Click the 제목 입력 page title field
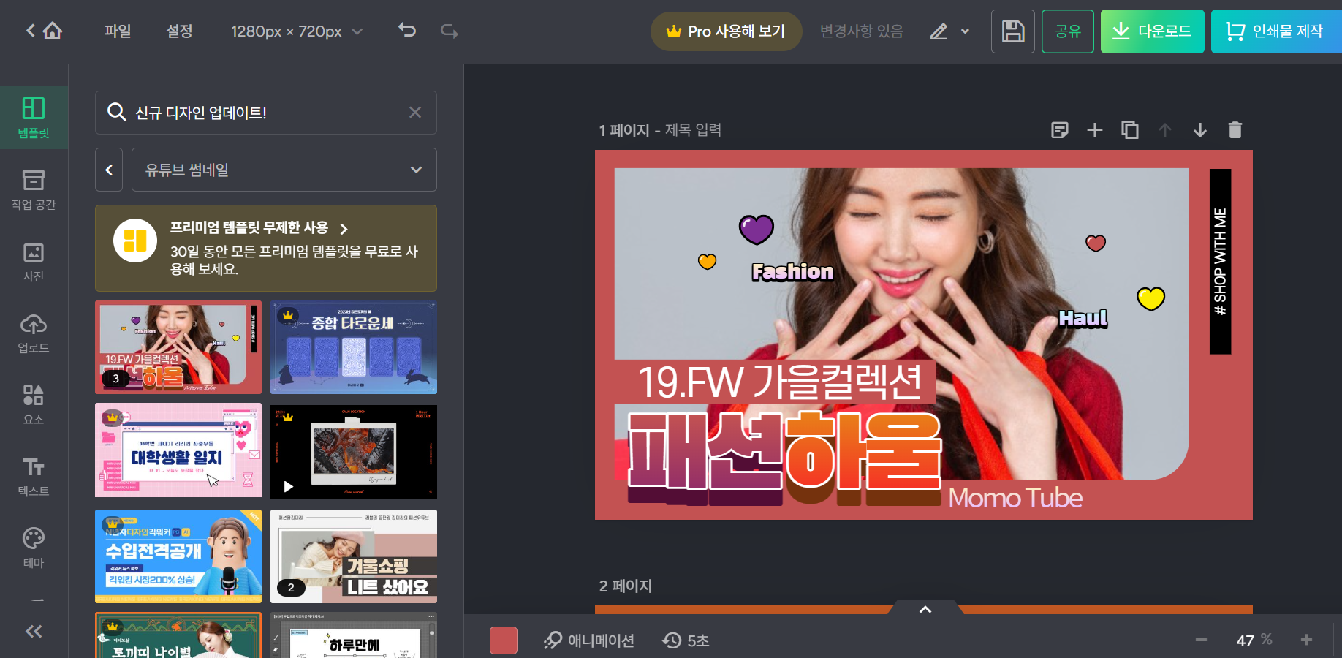 tap(693, 130)
